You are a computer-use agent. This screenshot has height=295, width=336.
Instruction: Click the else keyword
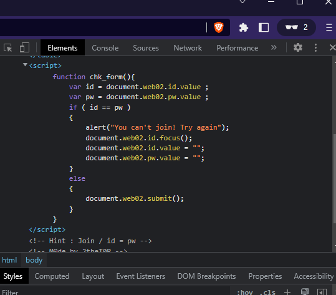(x=77, y=178)
